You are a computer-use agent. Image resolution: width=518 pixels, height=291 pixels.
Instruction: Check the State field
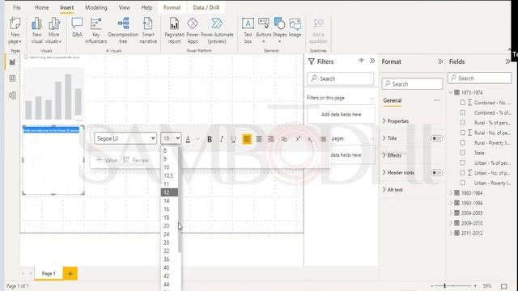463,153
